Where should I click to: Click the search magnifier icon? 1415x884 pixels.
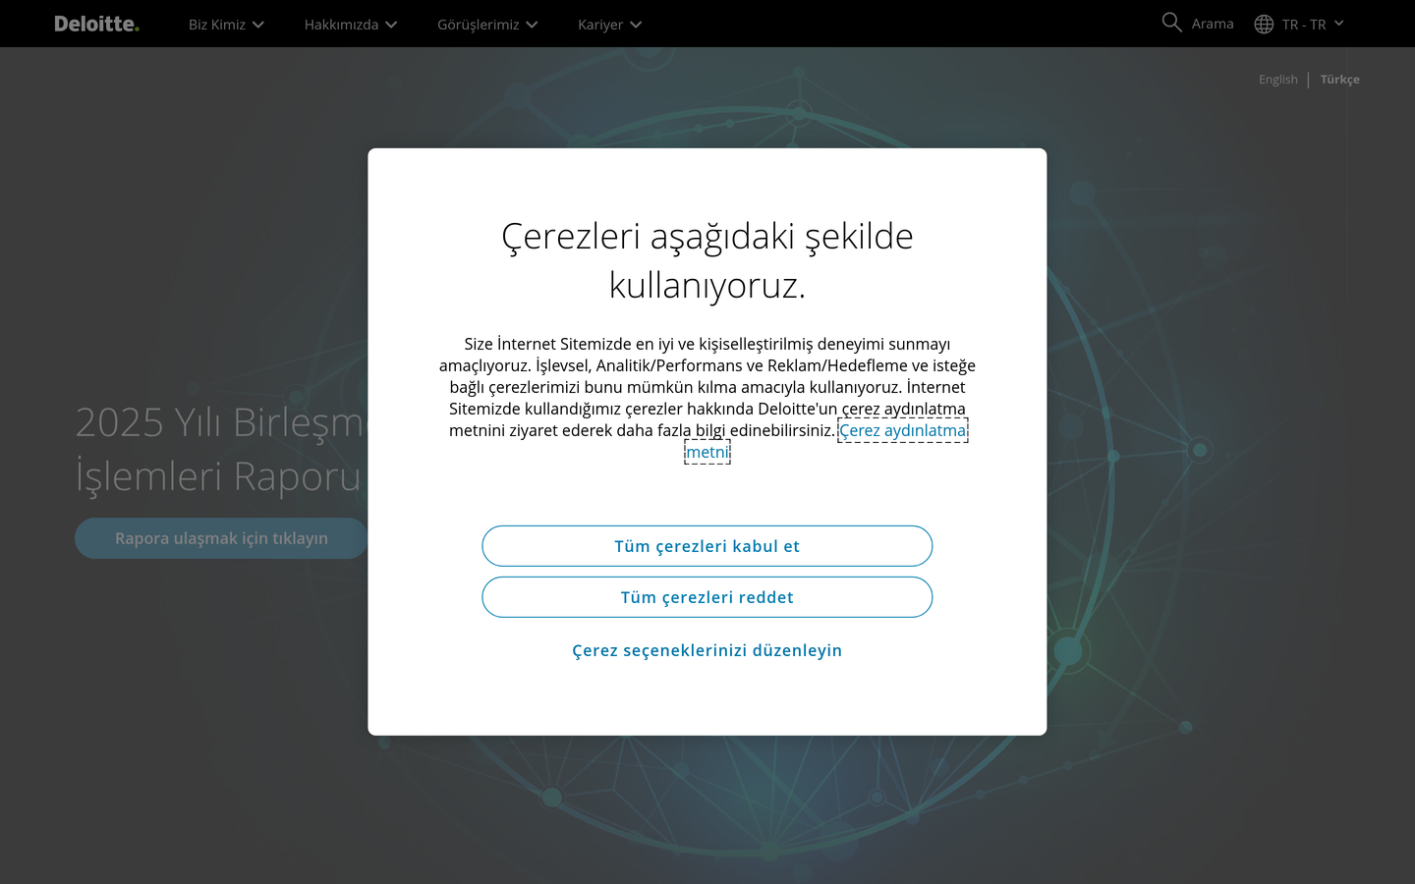[x=1171, y=23]
